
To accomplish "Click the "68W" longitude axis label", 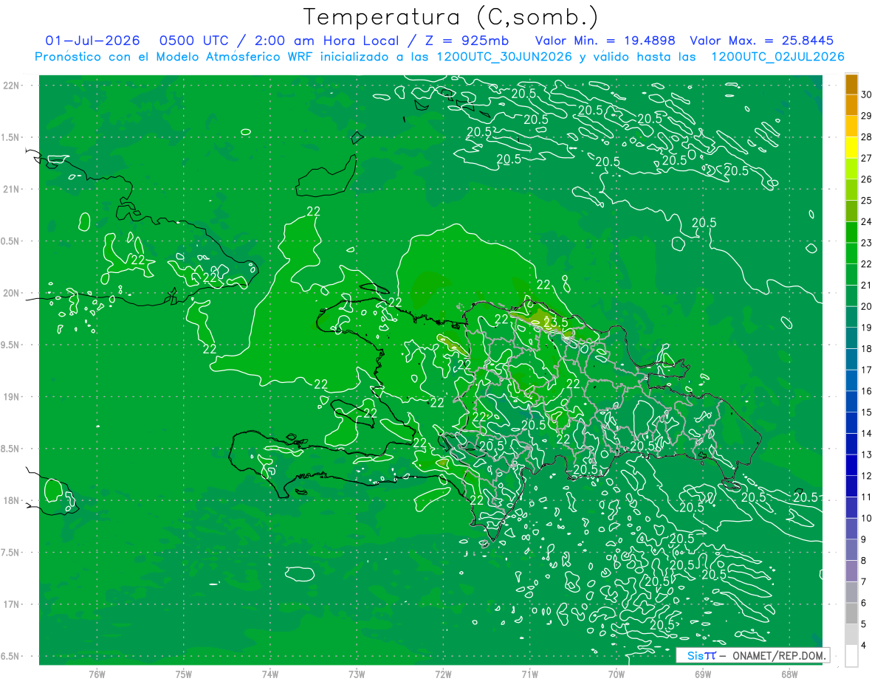I will point(789,674).
